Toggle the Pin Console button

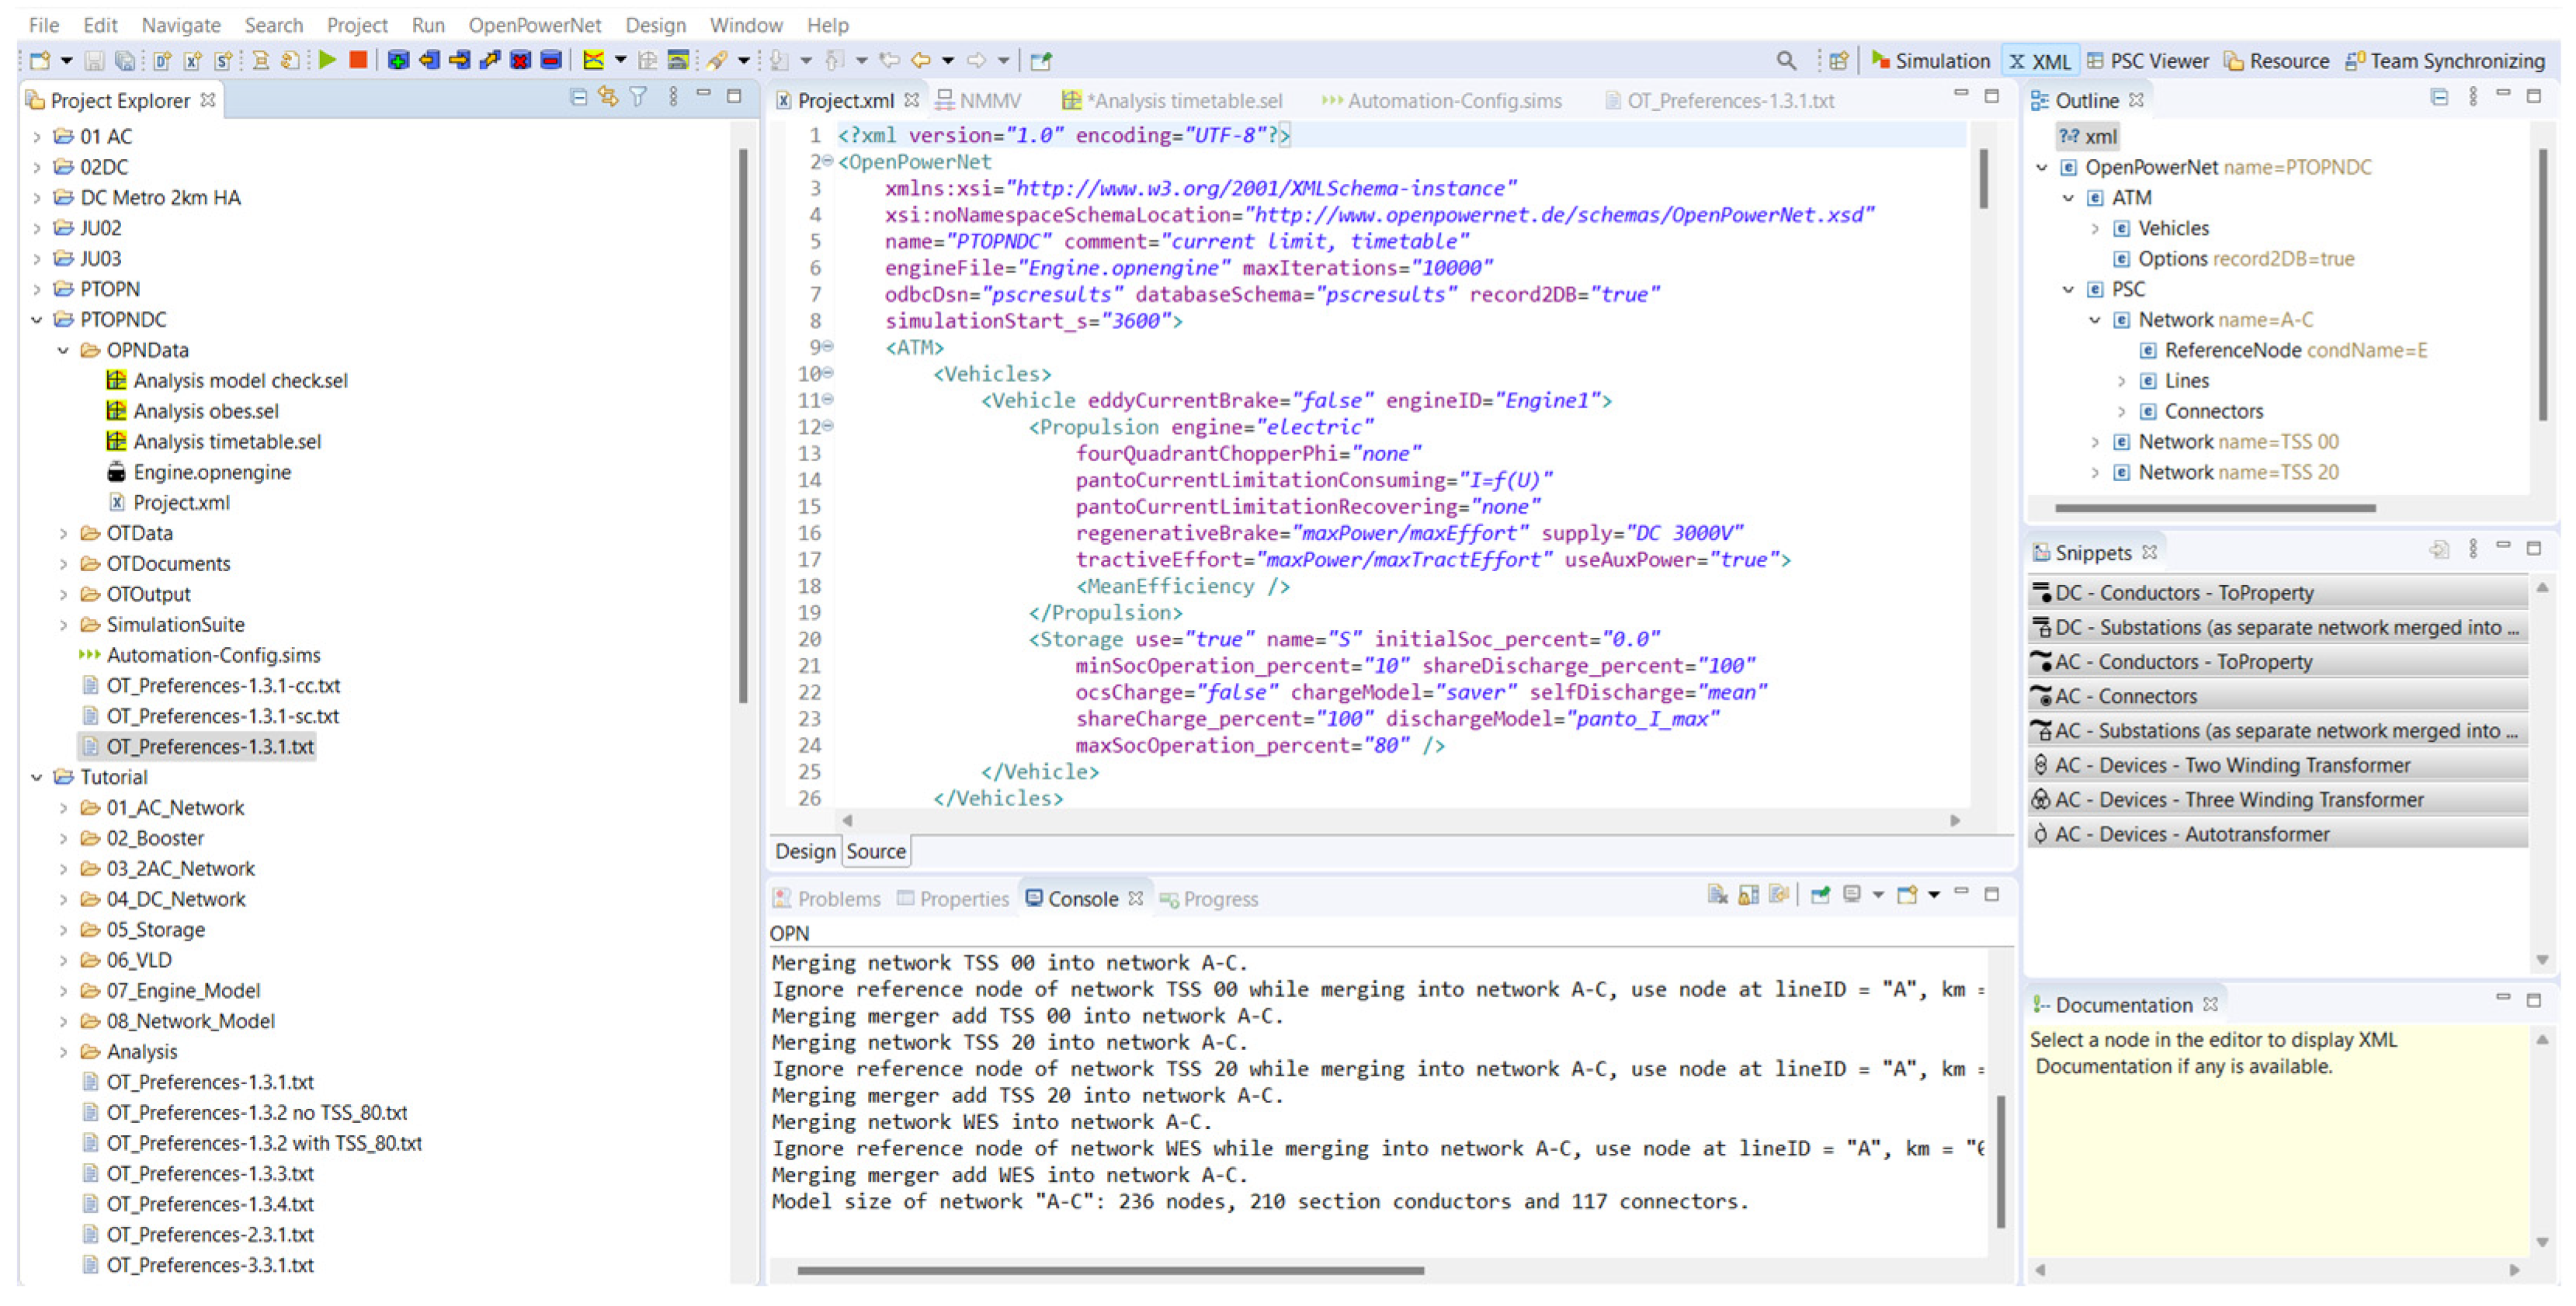pyautogui.click(x=1820, y=894)
